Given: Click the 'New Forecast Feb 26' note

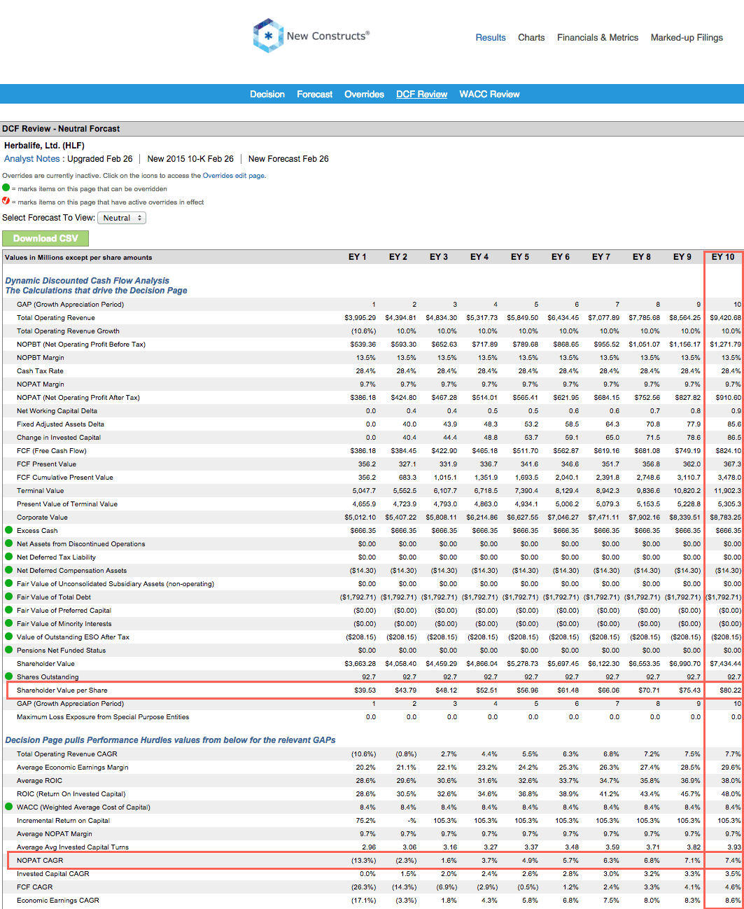Looking at the screenshot, I should click(288, 159).
